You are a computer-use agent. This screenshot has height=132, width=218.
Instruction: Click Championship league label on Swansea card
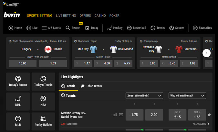(x=151, y=41)
